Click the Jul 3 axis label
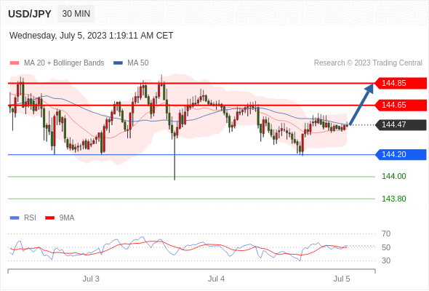 [x=91, y=279]
